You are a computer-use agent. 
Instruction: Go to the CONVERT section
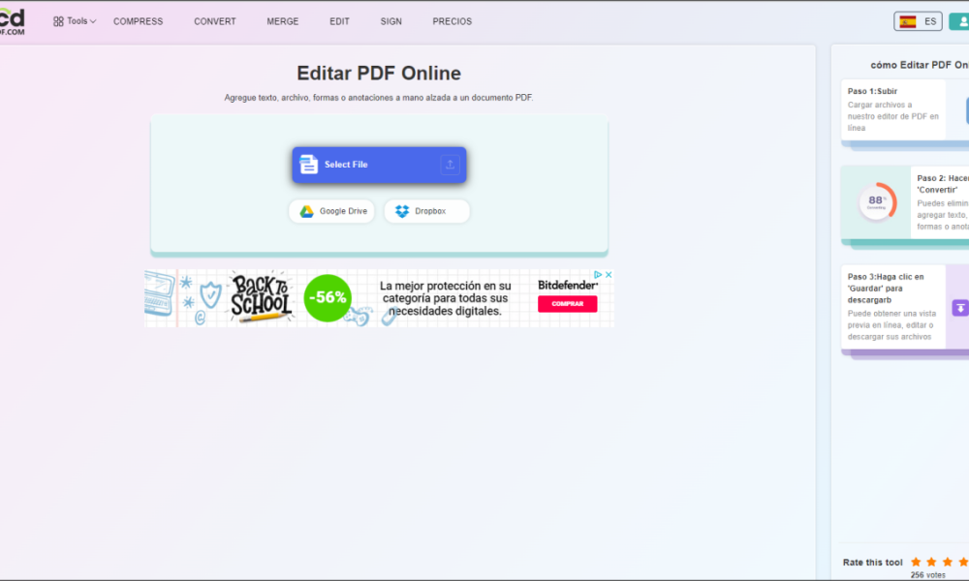(x=214, y=21)
